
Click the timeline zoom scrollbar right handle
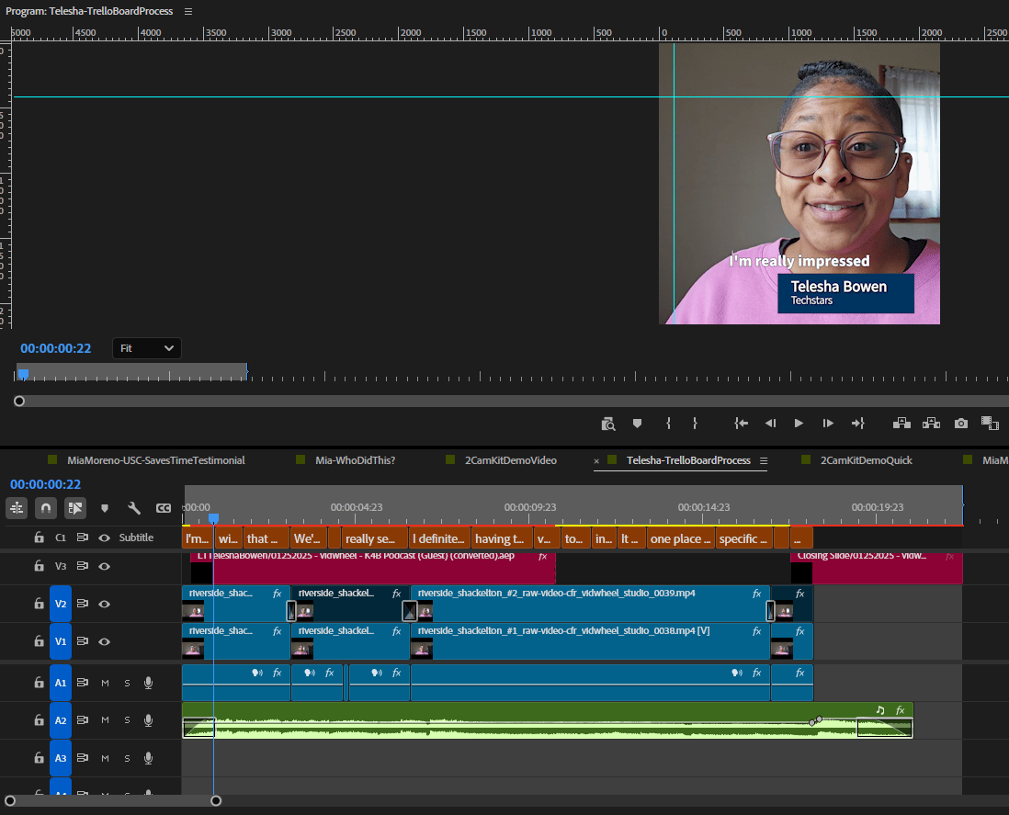[216, 801]
